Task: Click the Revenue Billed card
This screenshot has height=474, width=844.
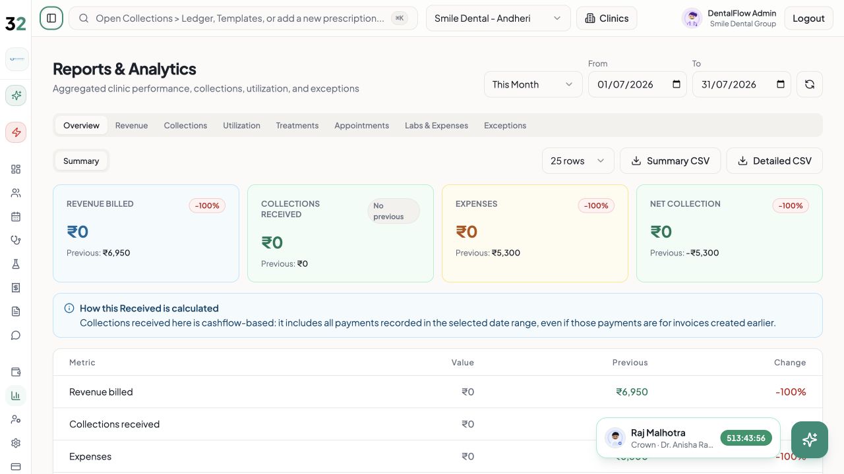Action: 146,233
